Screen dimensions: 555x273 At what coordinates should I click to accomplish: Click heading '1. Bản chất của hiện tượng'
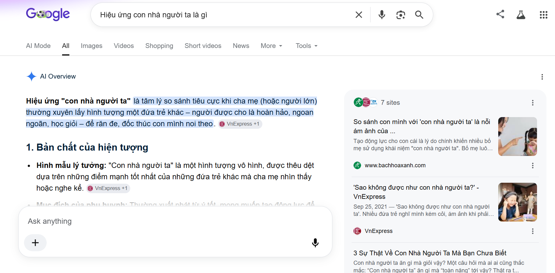[x=87, y=147]
